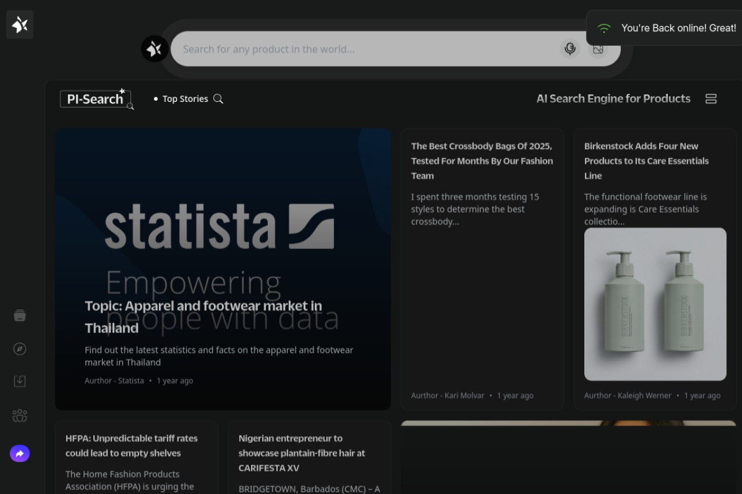Click the "AI Search Engine for Products" heading
The width and height of the screenshot is (742, 494).
point(613,98)
